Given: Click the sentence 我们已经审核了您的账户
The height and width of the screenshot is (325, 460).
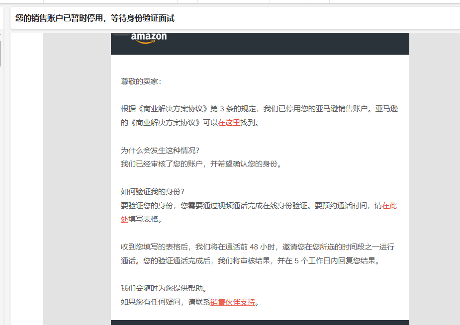Looking at the screenshot, I should 201,164.
